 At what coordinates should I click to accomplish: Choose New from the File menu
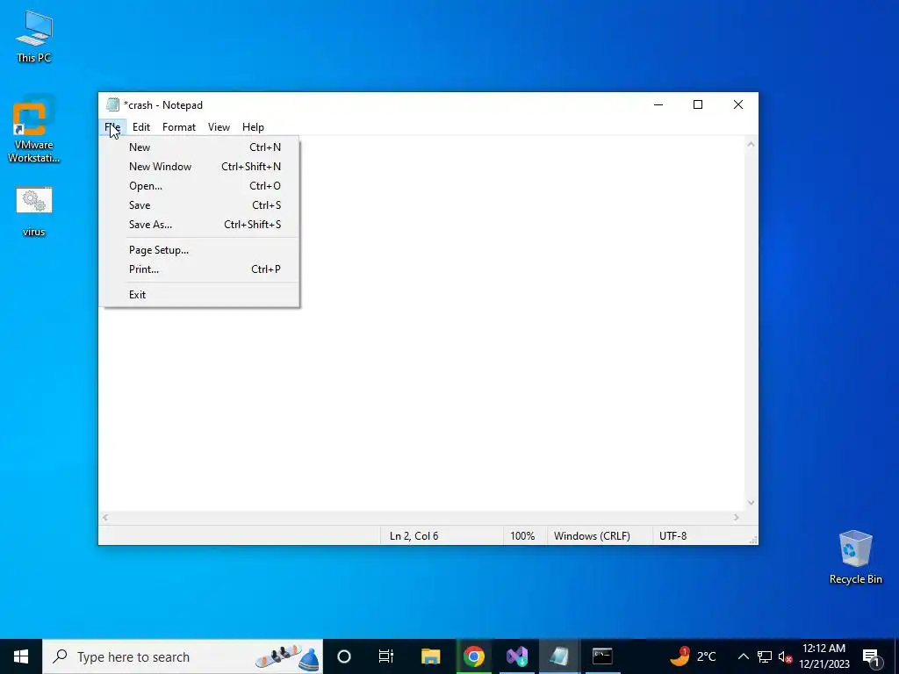200,147
